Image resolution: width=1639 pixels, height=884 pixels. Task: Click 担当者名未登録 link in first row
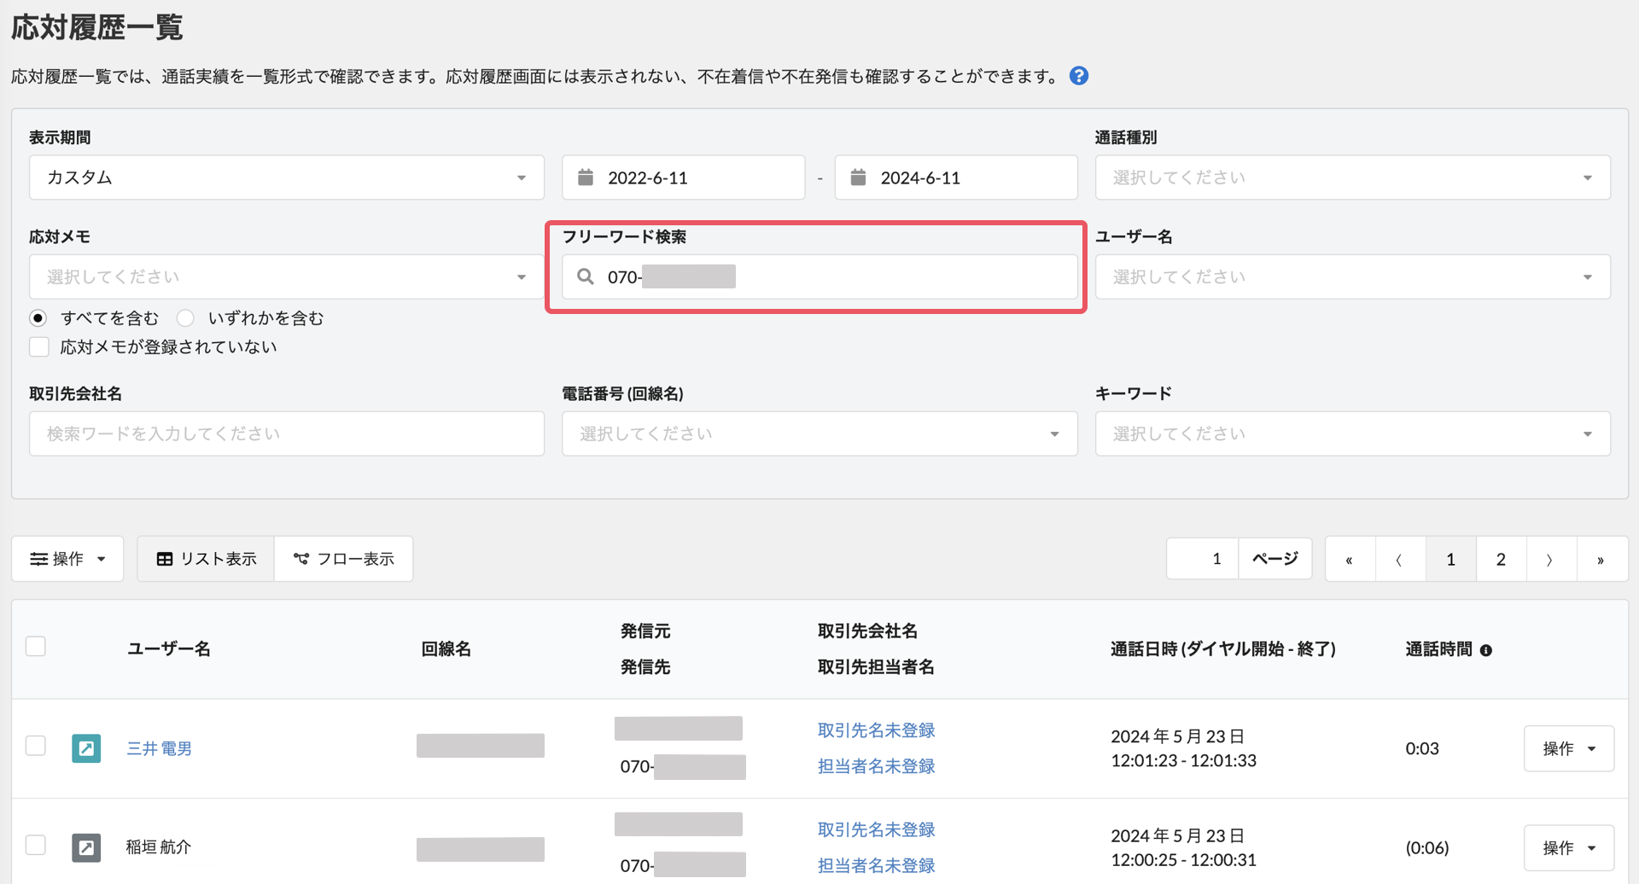pyautogui.click(x=877, y=766)
